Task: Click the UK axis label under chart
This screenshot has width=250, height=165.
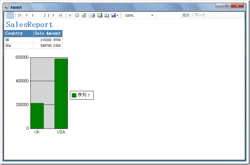Action: (x=37, y=132)
